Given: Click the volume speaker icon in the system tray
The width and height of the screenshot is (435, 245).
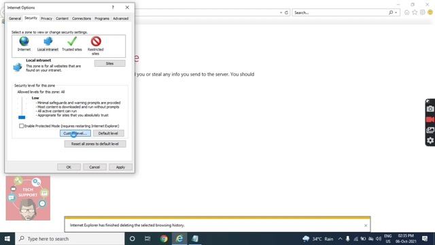Looking at the screenshot, I should pyautogui.click(x=379, y=239).
